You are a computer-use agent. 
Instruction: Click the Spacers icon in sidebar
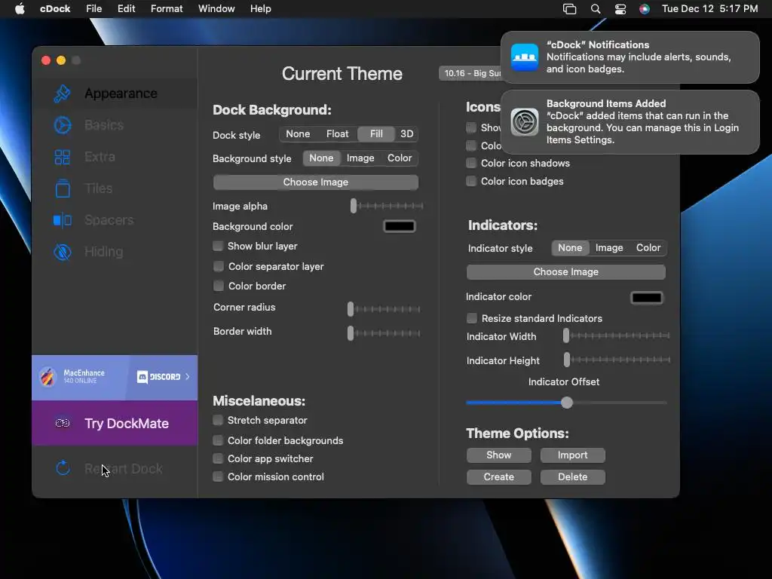63,220
